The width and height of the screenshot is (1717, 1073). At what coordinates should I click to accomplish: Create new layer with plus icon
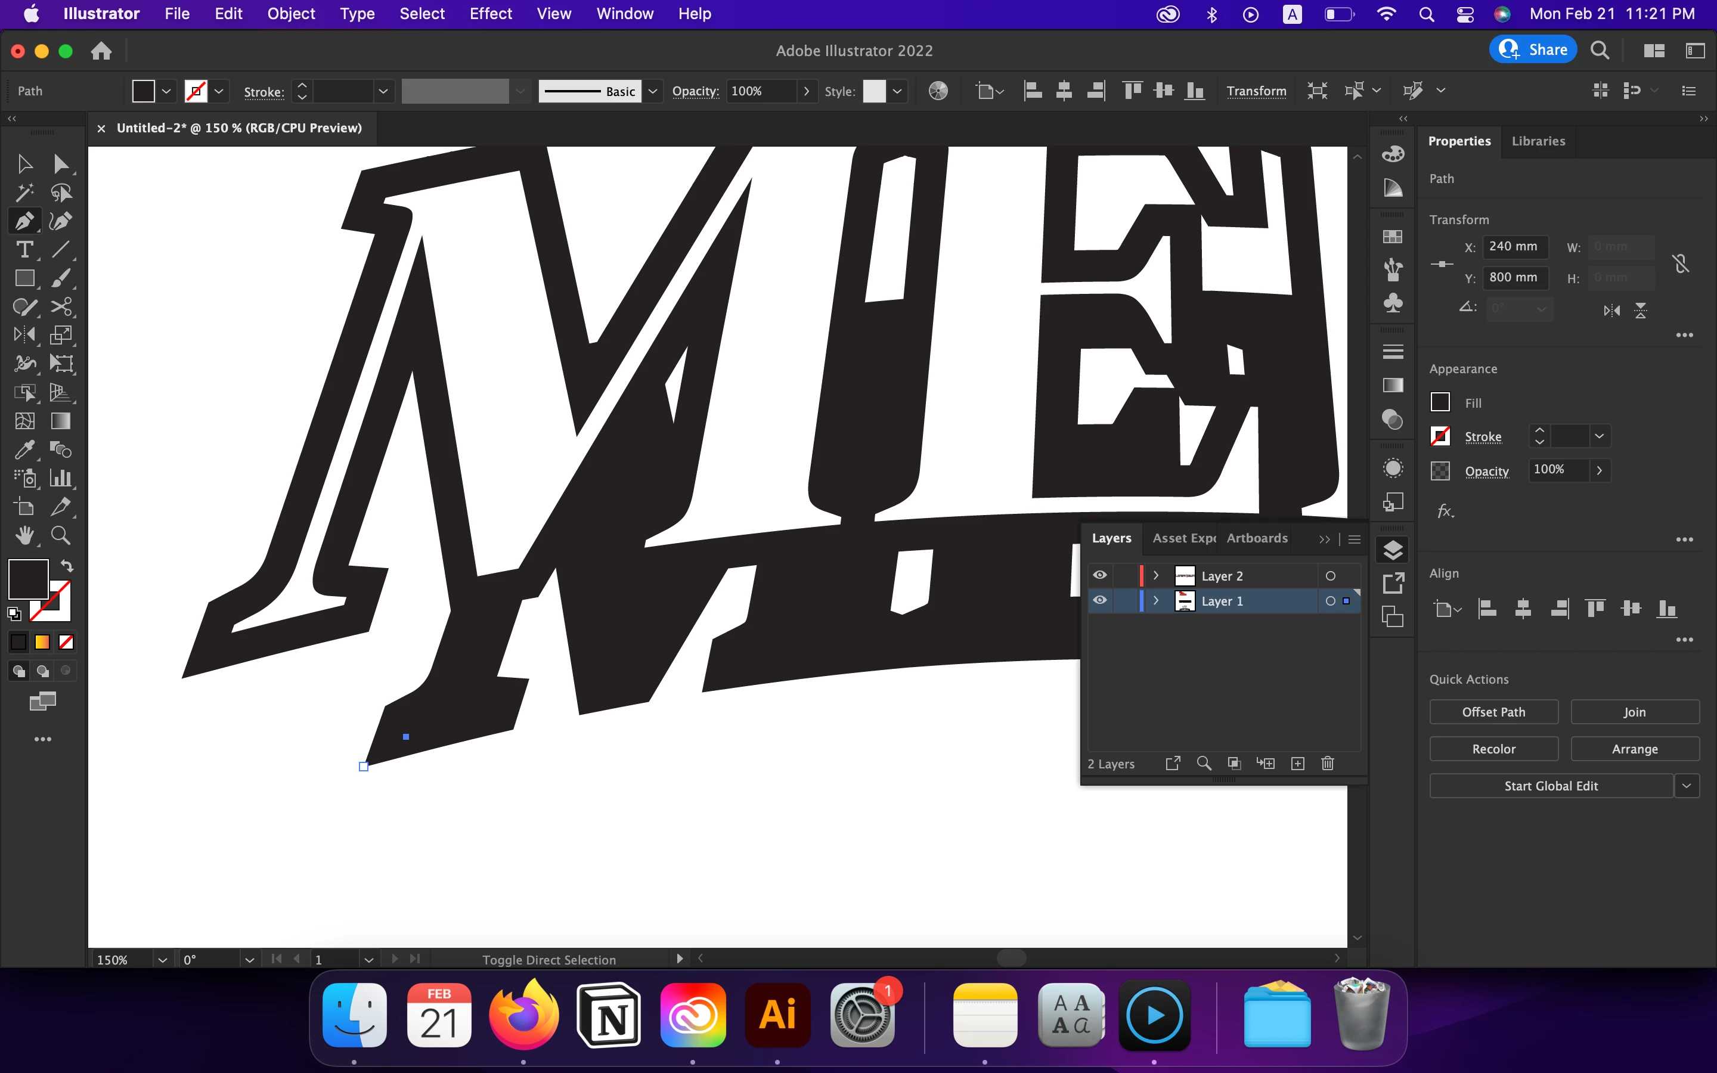[x=1298, y=764]
